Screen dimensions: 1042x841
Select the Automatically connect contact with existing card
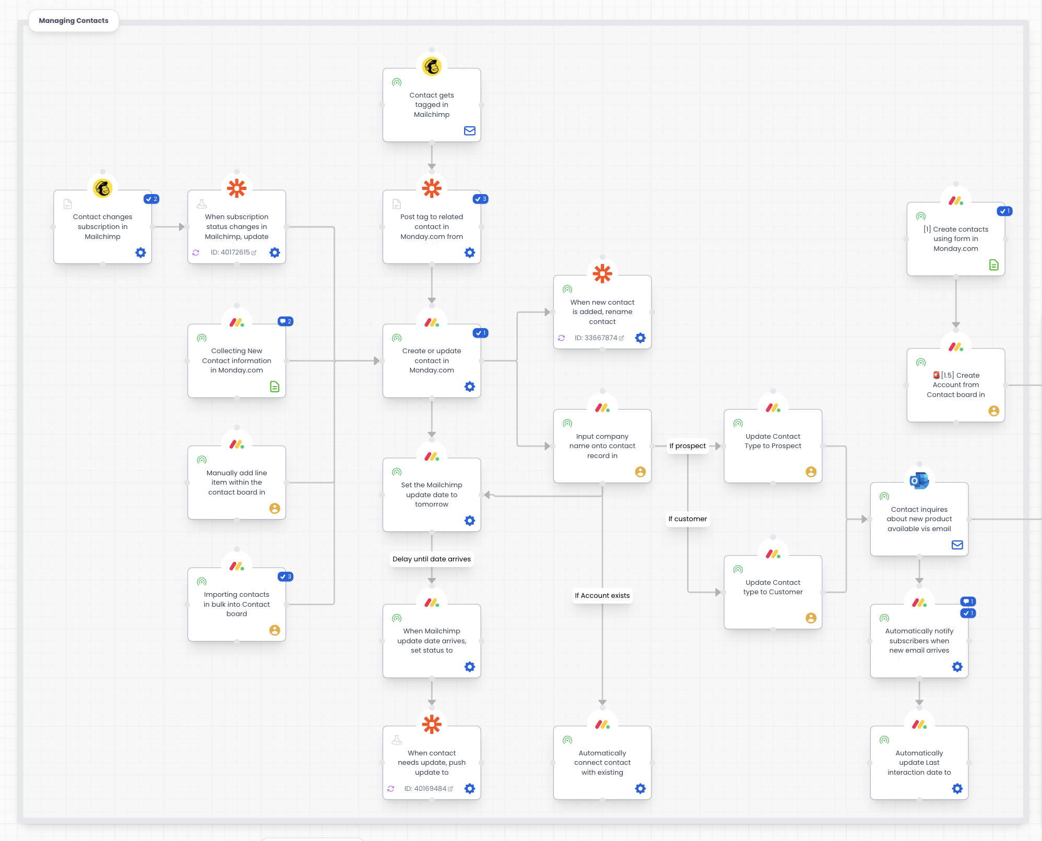tap(602, 763)
